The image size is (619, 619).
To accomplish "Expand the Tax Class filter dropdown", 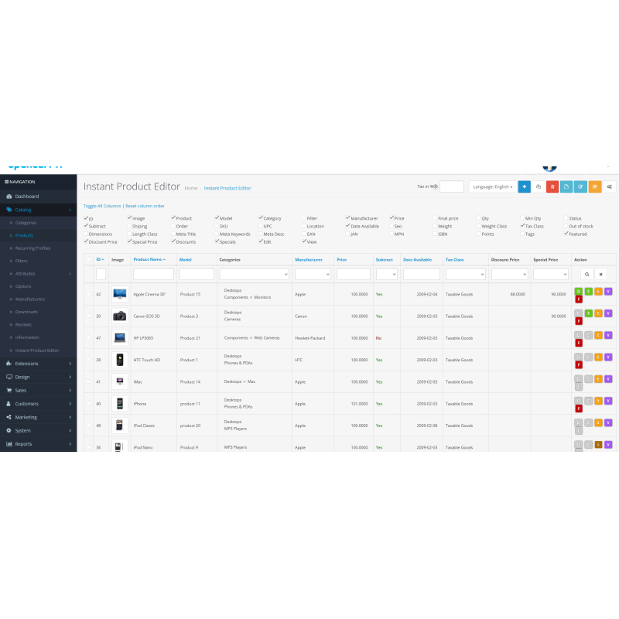I will pyautogui.click(x=465, y=274).
